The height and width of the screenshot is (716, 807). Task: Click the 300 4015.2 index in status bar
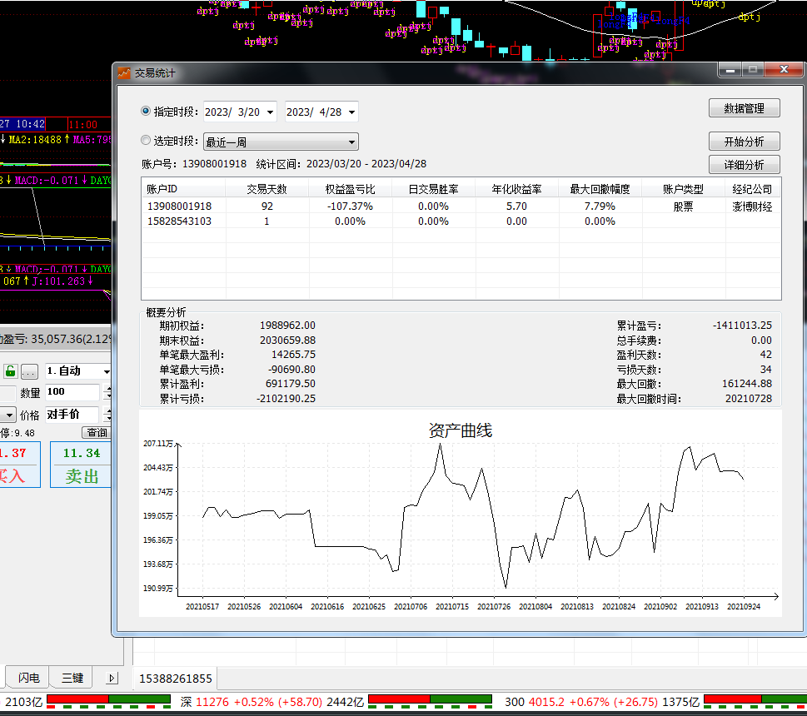601,702
